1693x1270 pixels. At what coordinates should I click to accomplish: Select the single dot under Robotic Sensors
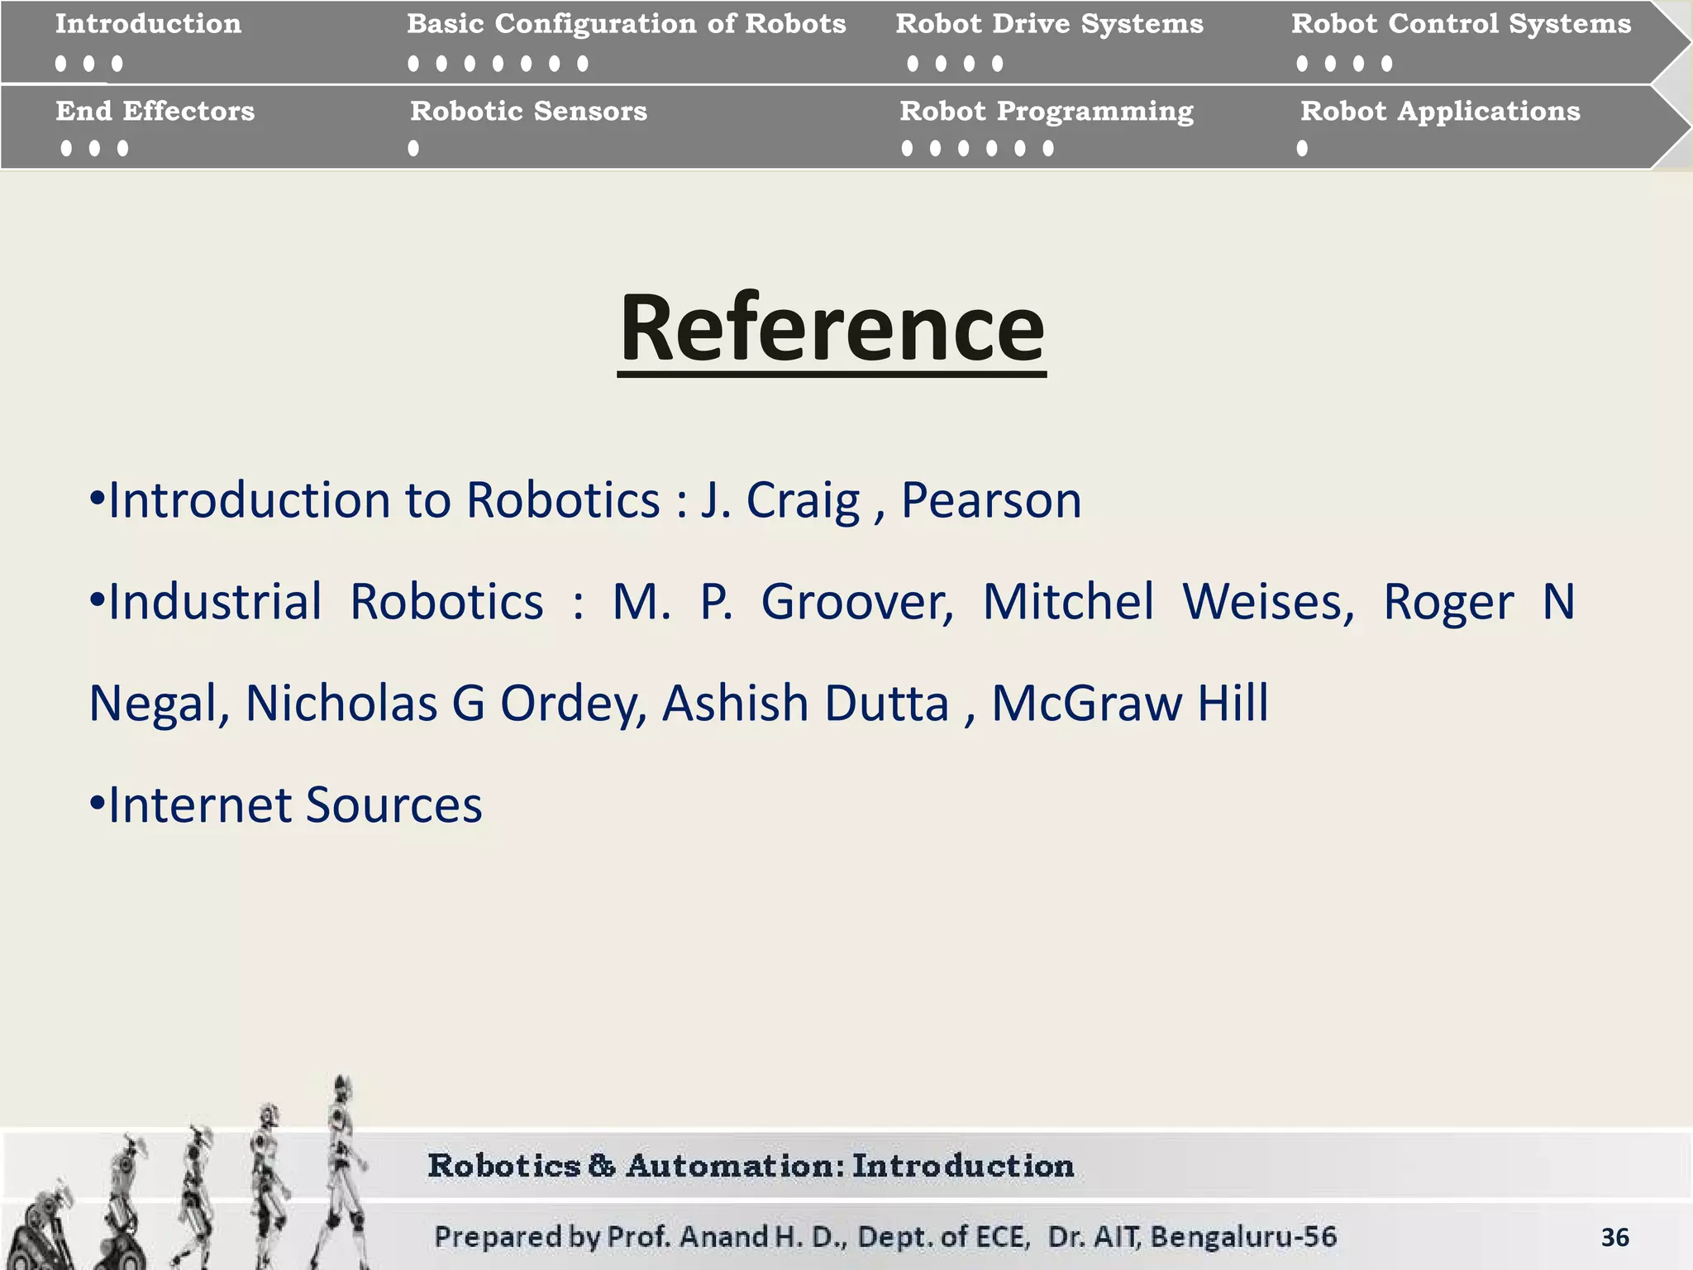pyautogui.click(x=413, y=148)
